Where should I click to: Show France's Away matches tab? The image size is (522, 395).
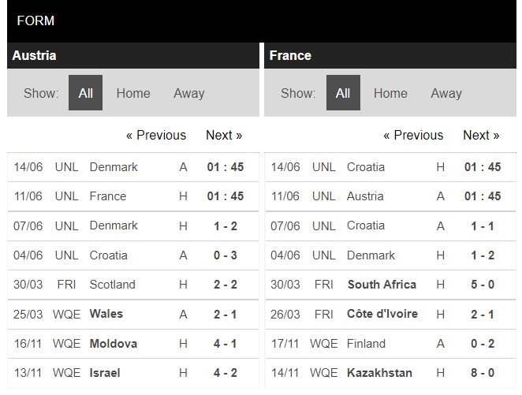point(446,93)
